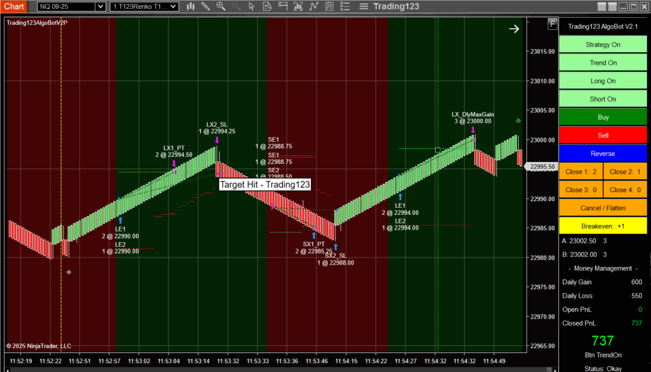Screen dimensions: 651x372
Task: Open the Data Box icon
Action: coord(267,6)
